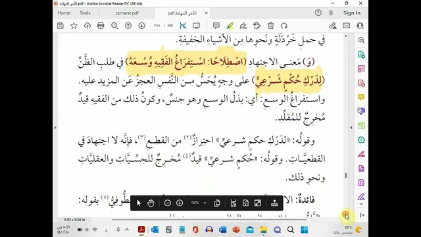Open find text magnifier in the toolbar

tap(114, 26)
